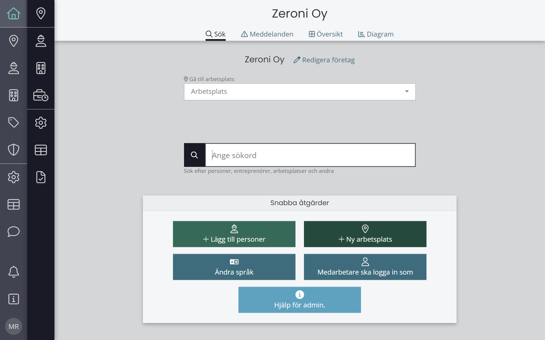Open the Diagram tab
This screenshot has height=340, width=545.
[x=376, y=34]
